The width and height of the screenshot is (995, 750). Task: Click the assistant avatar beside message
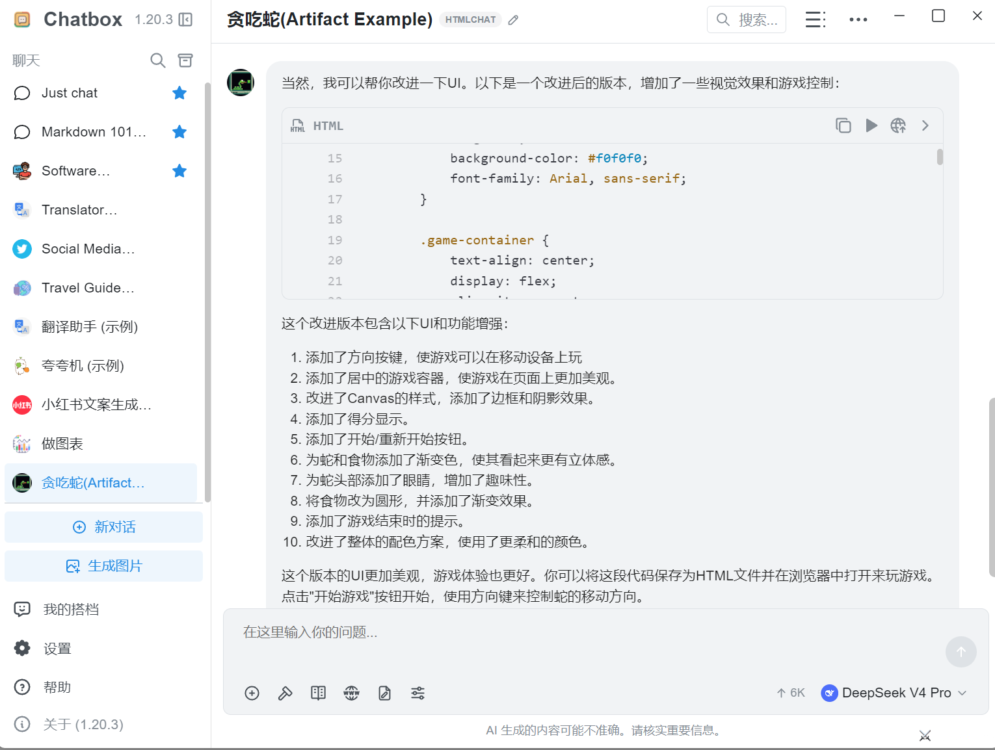[241, 83]
